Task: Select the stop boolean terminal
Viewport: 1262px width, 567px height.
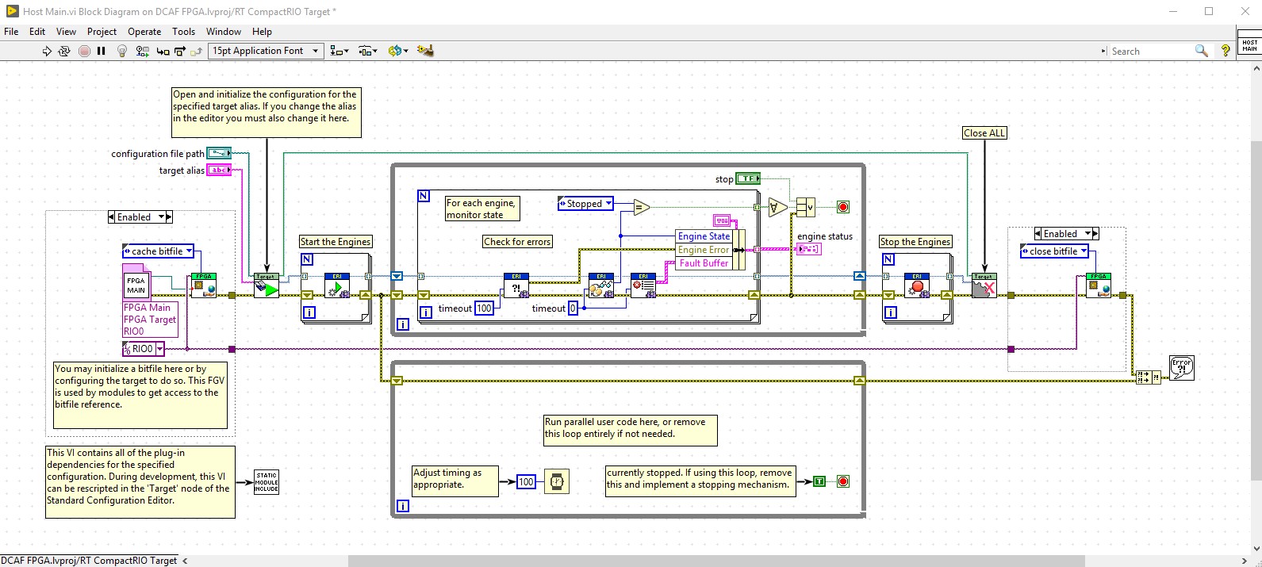Action: point(748,178)
